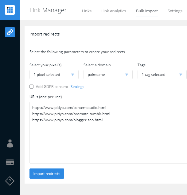Viewport: 187px width, 195px height.
Task: Click the 'Import redirects' section heading
Action: click(45, 34)
